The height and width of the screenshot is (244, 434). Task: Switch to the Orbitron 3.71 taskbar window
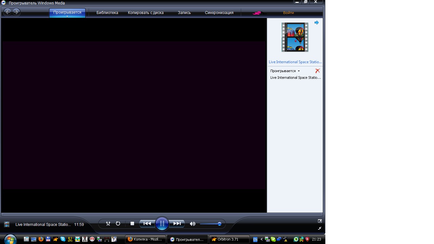pos(229,239)
